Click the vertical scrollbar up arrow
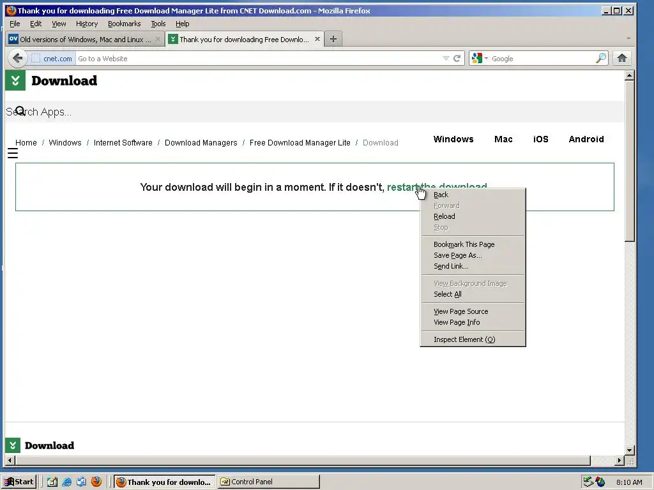Screen dimensions: 654x490 (629, 75)
